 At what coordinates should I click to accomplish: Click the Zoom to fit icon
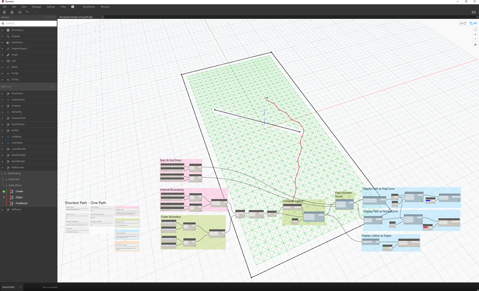click(475, 30)
